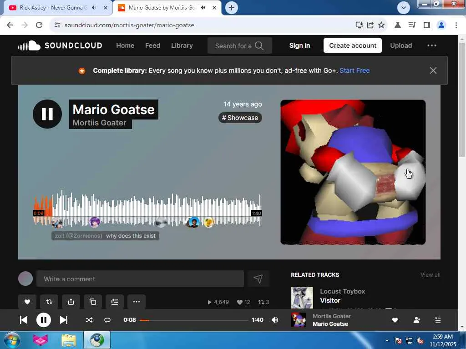Click the magnifier search icon
This screenshot has height=349, width=466.
click(x=259, y=46)
